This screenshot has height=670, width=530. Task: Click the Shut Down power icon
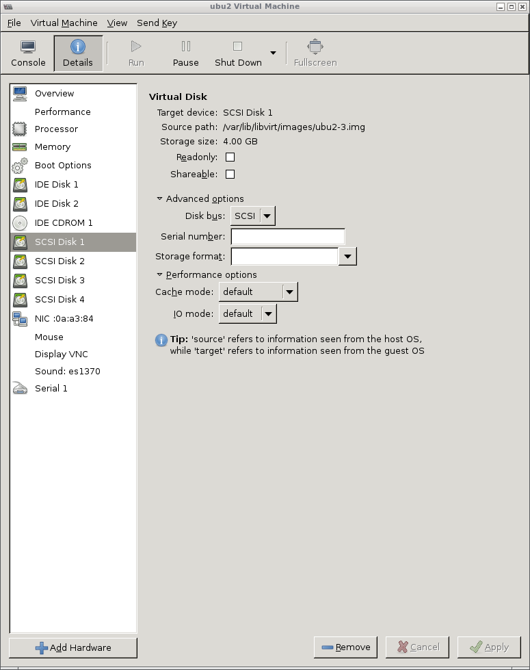237,47
